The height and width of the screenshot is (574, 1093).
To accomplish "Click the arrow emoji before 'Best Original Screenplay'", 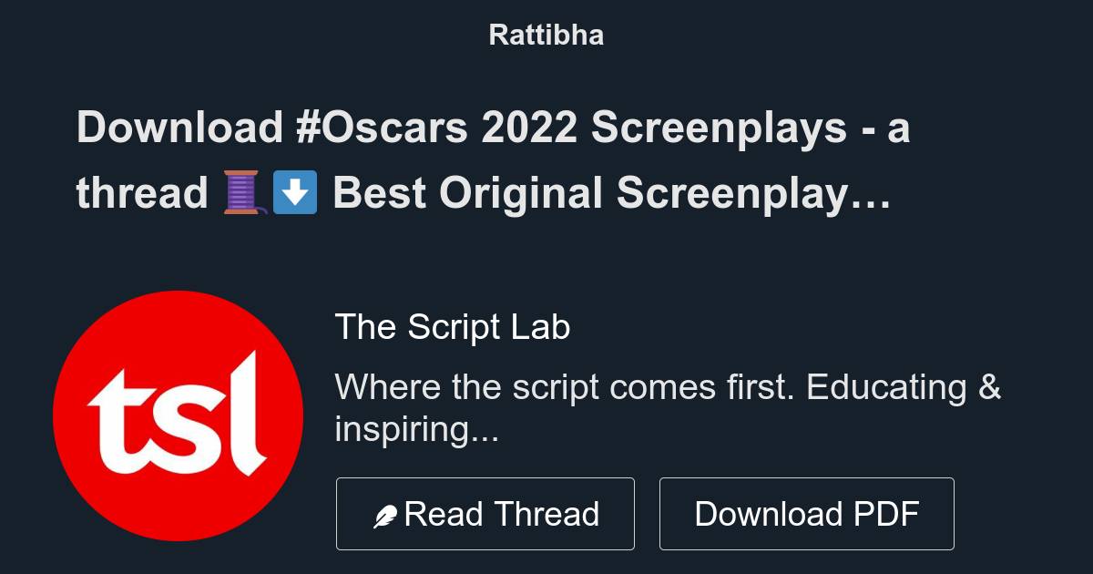I will pyautogui.click(x=294, y=192).
